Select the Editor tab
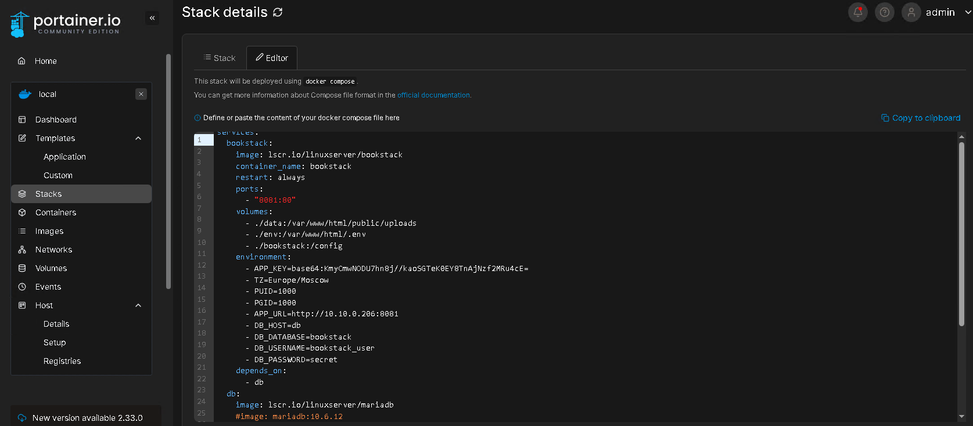This screenshot has width=973, height=426. [x=272, y=58]
